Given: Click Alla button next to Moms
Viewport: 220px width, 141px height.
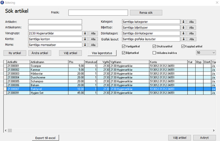Looking at the screenshot, I should pos(93,45).
